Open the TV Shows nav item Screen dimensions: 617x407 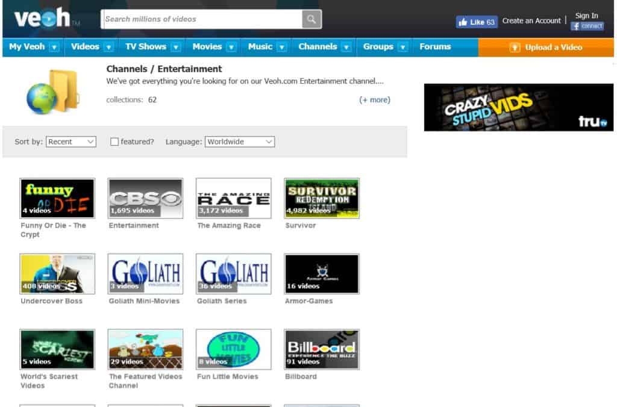coord(146,46)
